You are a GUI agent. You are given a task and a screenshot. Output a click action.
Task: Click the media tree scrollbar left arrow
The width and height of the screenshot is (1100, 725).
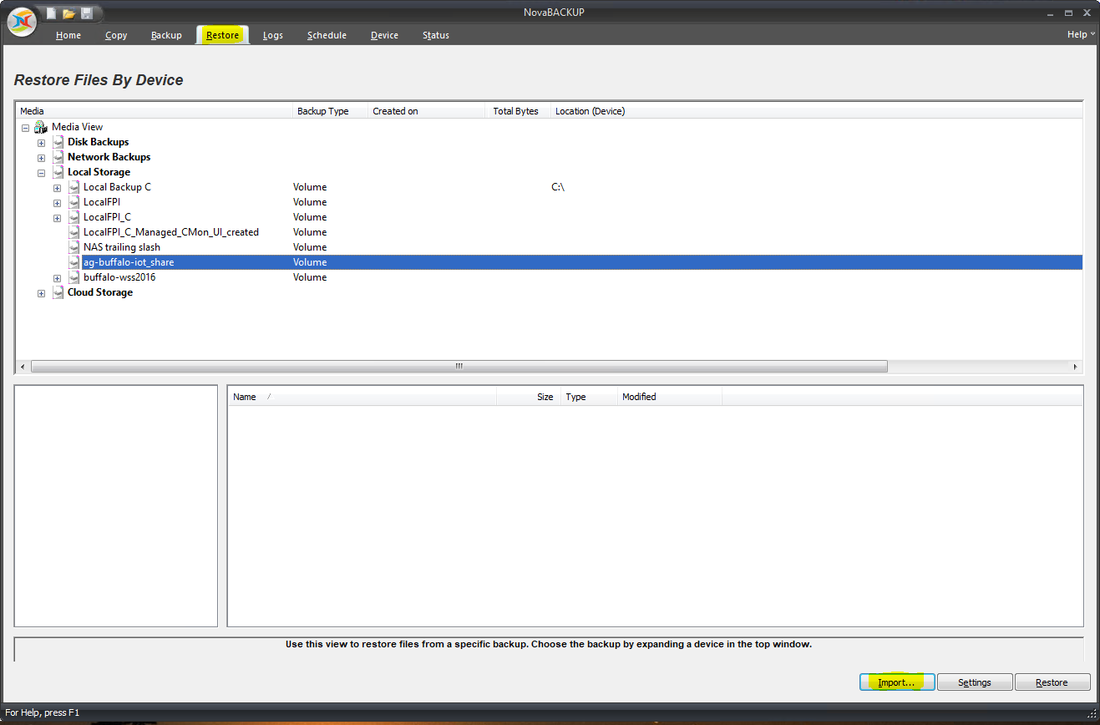tap(23, 367)
